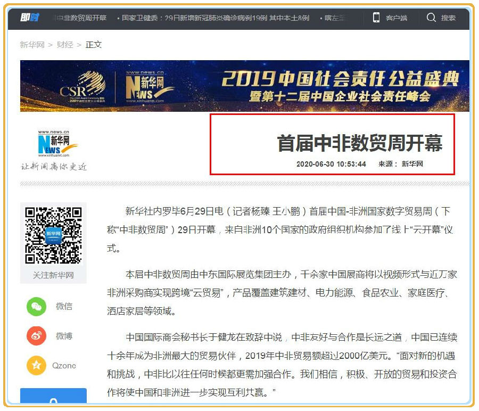Open the 新华网 breadcrumb link
Image resolution: width=479 pixels, height=411 pixels.
point(32,45)
